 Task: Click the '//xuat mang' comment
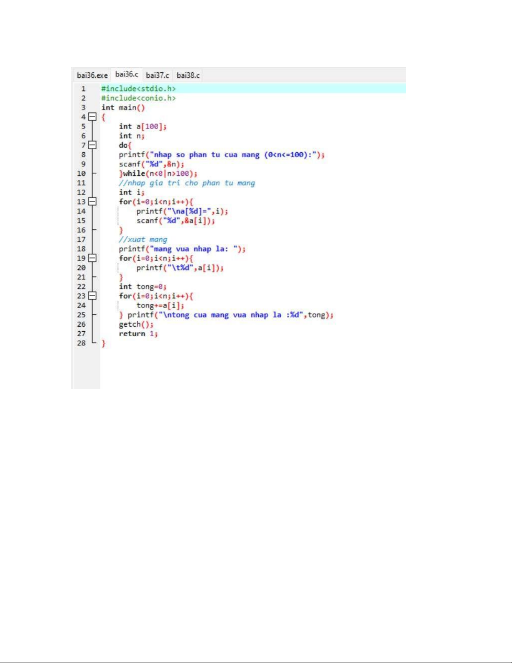click(143, 240)
